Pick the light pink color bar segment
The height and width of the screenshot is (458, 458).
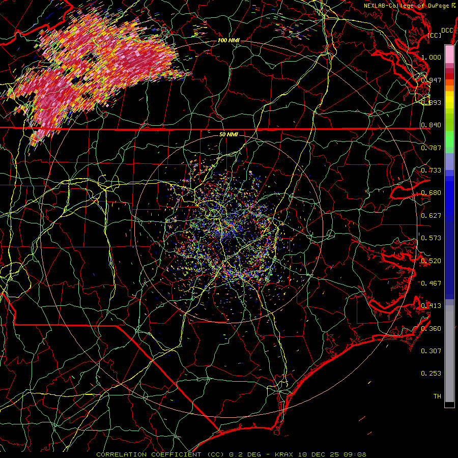[x=449, y=54]
